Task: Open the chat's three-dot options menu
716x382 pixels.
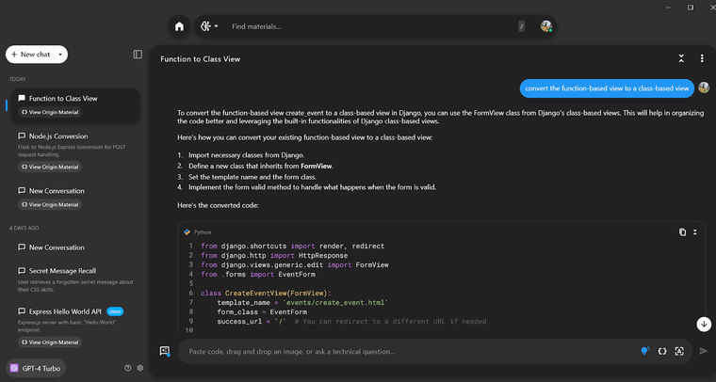Action: coord(702,58)
